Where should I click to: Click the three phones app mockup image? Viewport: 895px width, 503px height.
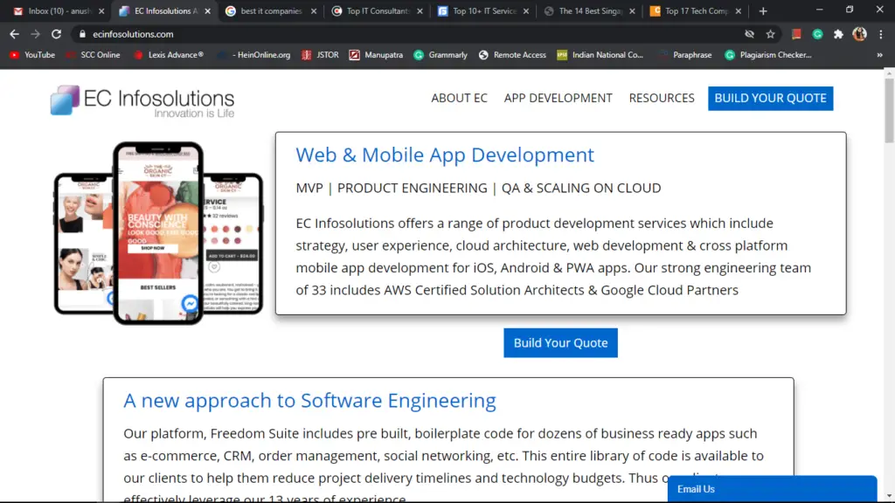coord(158,233)
